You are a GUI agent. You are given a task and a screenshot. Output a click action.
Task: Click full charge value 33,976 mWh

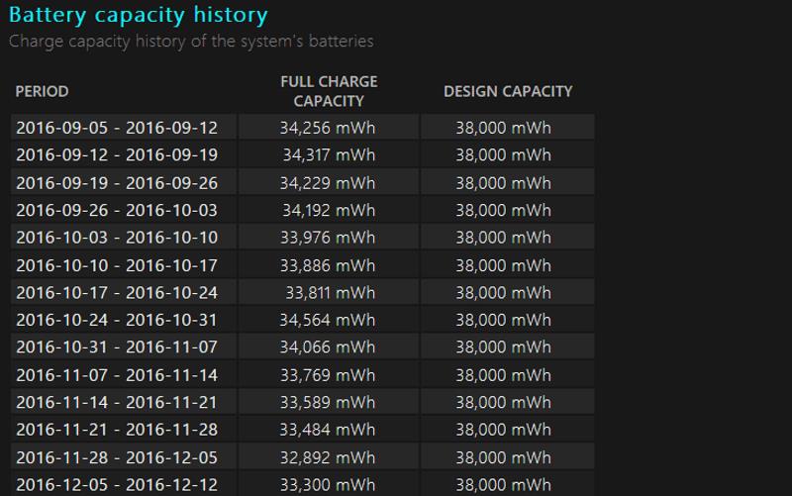(x=328, y=238)
